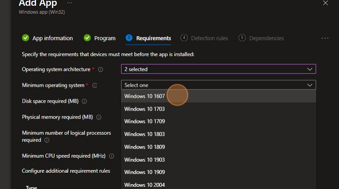This screenshot has width=339, height=189.
Task: Switch to the Program step tab
Action: pos(99,38)
